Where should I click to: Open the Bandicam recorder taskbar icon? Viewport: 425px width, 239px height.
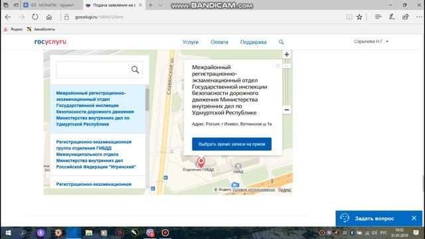pyautogui.click(x=165, y=233)
